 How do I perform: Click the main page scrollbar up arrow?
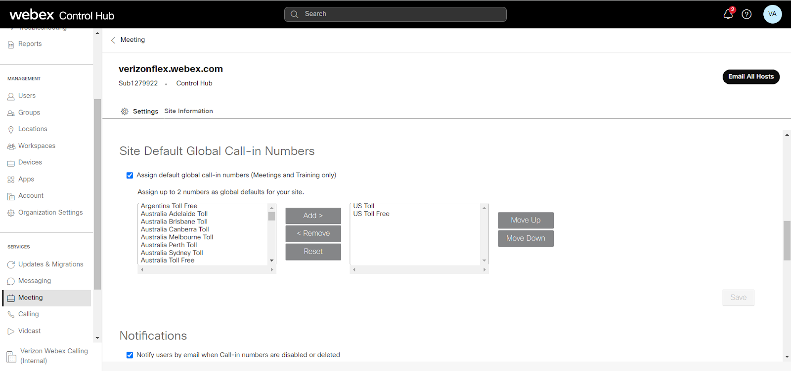(x=787, y=135)
